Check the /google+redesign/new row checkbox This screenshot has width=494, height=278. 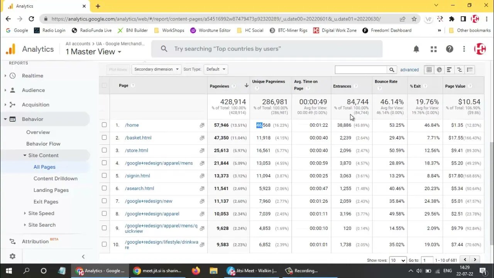point(104,201)
